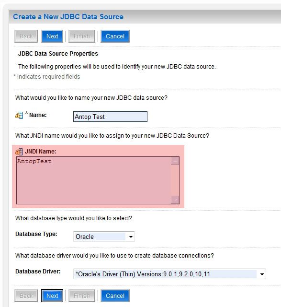Click the warning icon beside JNDI Name
The height and width of the screenshot is (307, 281).
coord(19,152)
